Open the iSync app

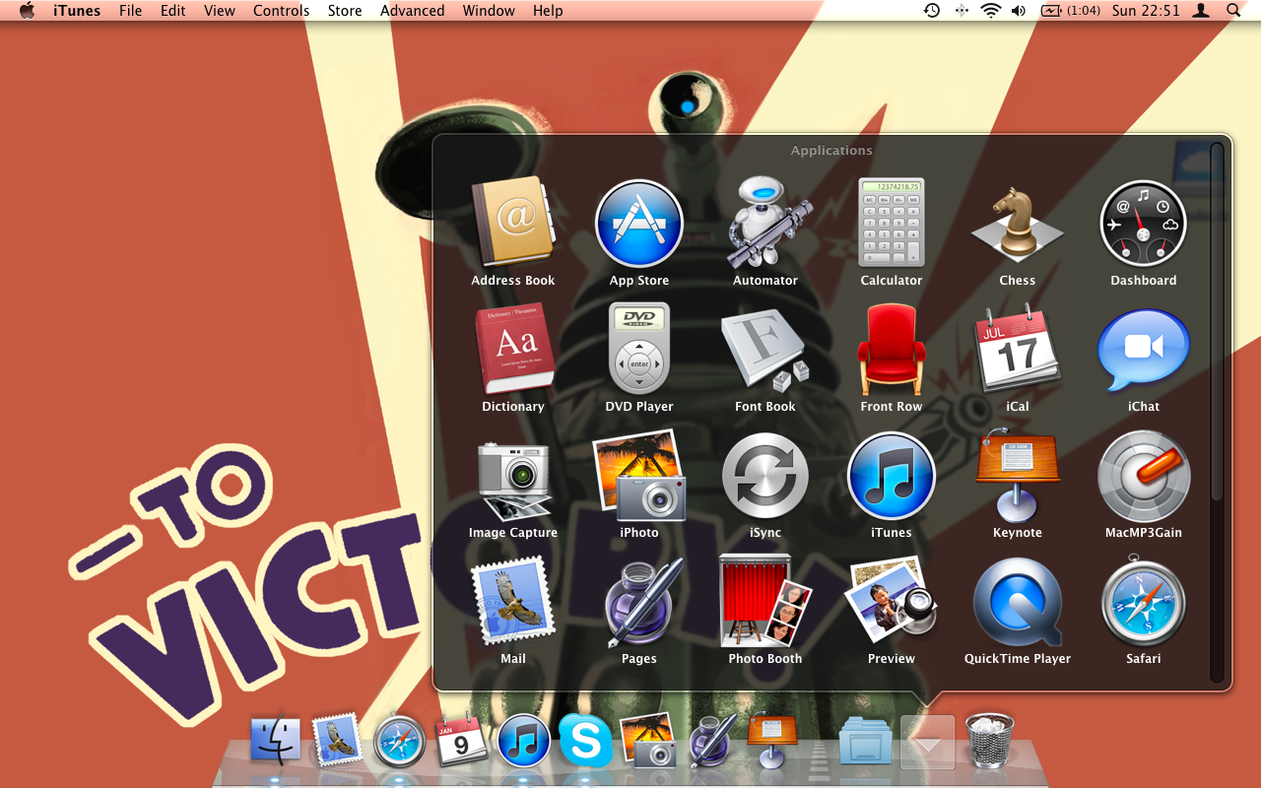[765, 476]
